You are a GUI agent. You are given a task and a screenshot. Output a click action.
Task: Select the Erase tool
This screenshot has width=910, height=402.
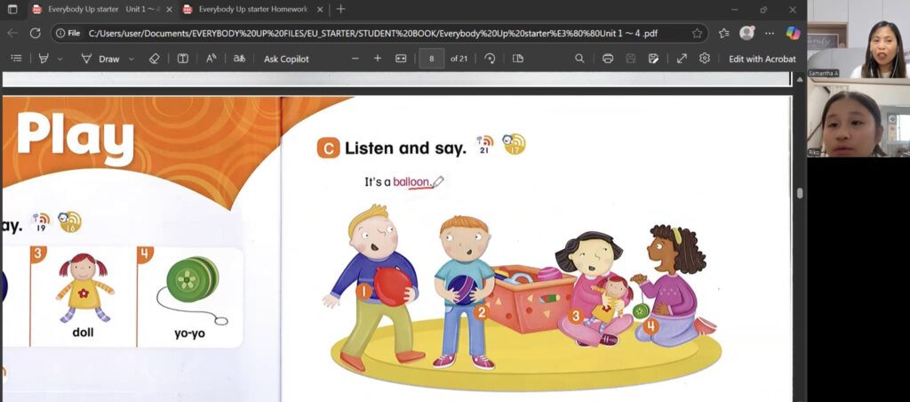tap(154, 59)
